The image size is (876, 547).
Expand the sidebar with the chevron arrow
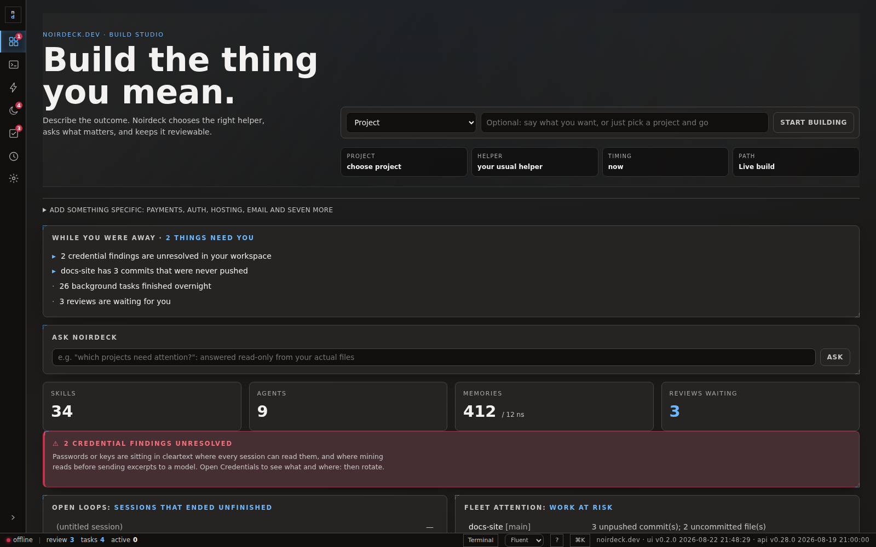(x=13, y=517)
